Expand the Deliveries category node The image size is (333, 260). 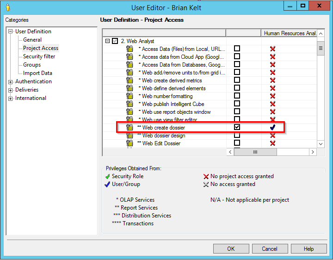tap(10, 90)
